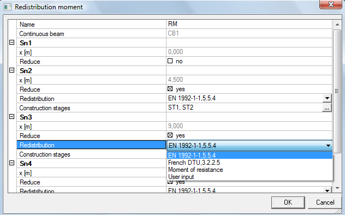Screen dimensions: 345x215
Task: Confirm with the OK button
Action: click(288, 202)
